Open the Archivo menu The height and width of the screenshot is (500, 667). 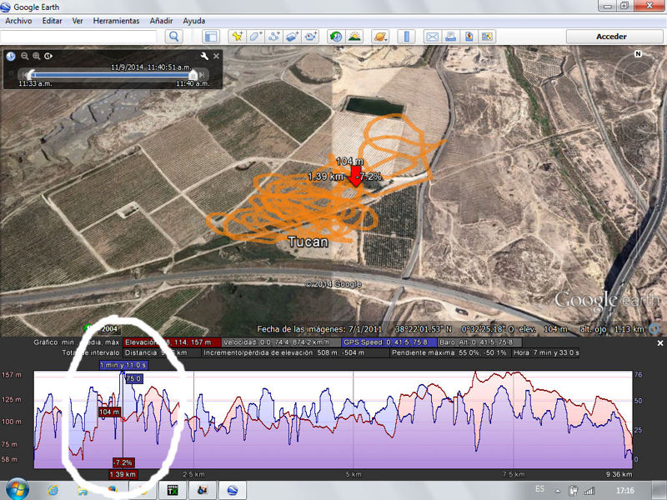[x=18, y=21]
